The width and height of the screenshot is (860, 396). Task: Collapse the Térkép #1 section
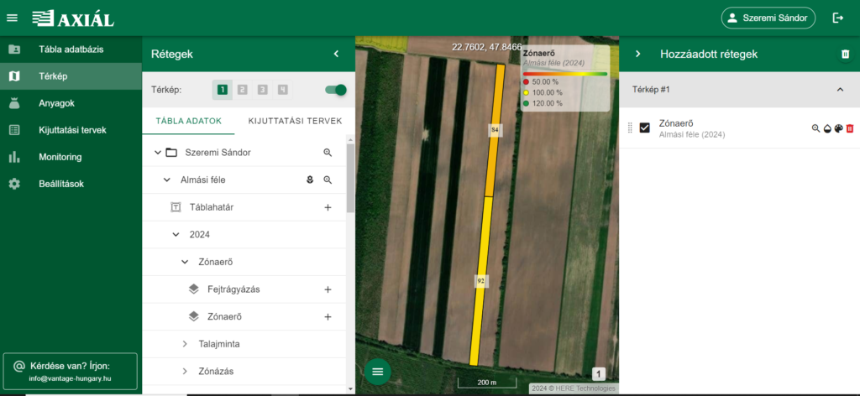pyautogui.click(x=839, y=89)
